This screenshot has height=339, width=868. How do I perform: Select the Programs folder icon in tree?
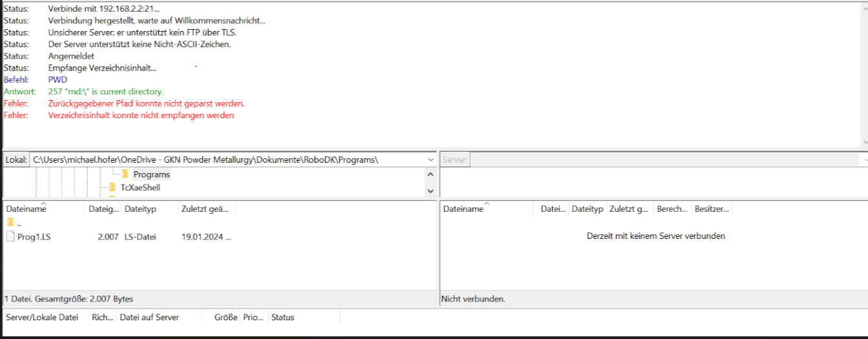pos(125,174)
